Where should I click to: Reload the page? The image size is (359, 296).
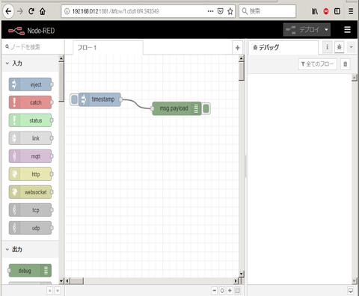31,11
